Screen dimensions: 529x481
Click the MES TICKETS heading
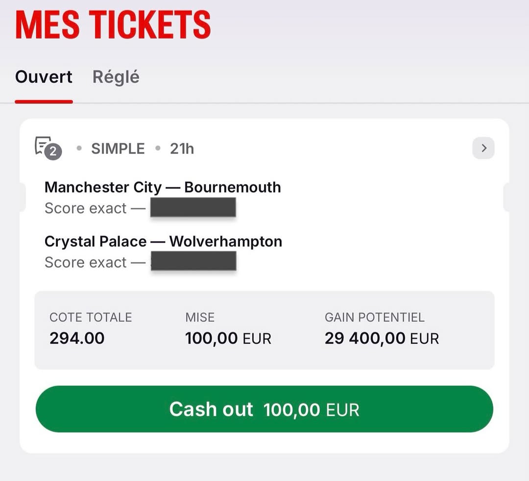pyautogui.click(x=113, y=25)
